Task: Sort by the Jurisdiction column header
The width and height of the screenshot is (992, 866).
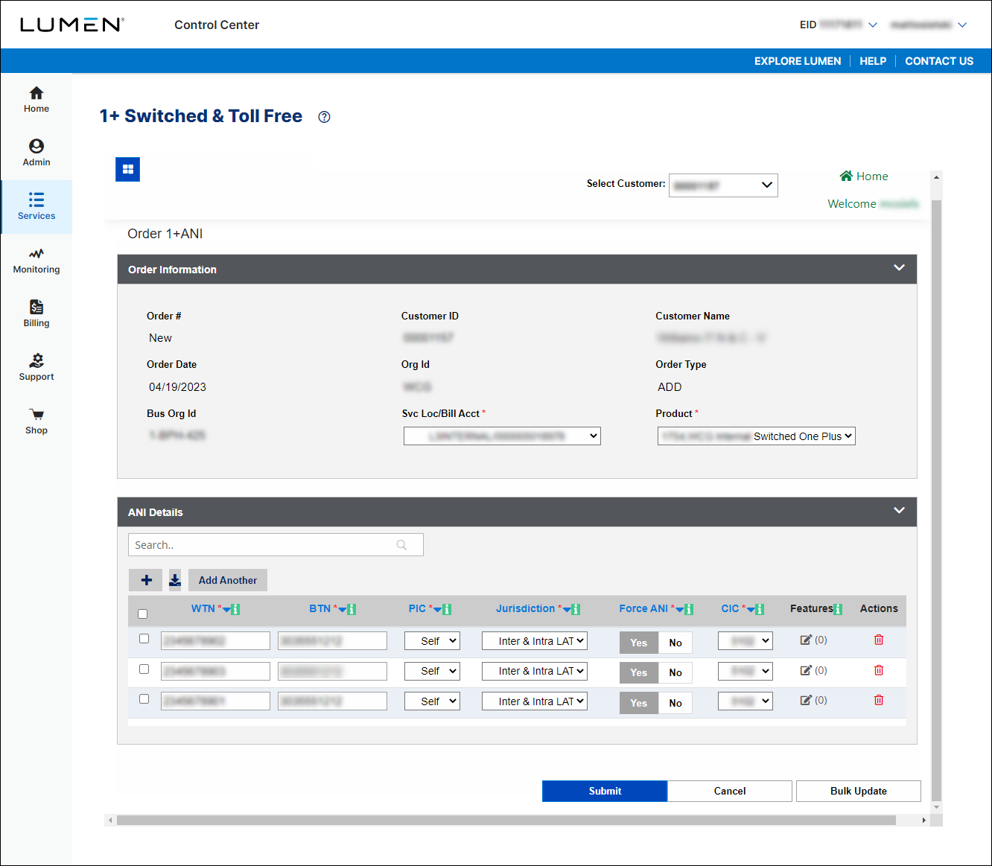Action: point(526,608)
